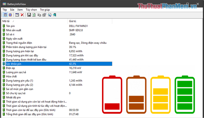Image resolution: width=204 pixels, height=118 pixels.
Task: Click the 1,243 mWh value
Action: [75, 81]
